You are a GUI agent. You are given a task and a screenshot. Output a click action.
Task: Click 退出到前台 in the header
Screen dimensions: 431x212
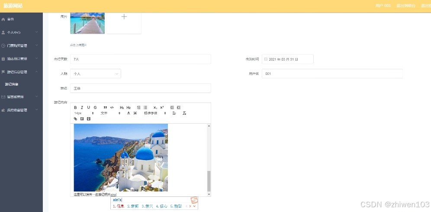click(x=406, y=6)
